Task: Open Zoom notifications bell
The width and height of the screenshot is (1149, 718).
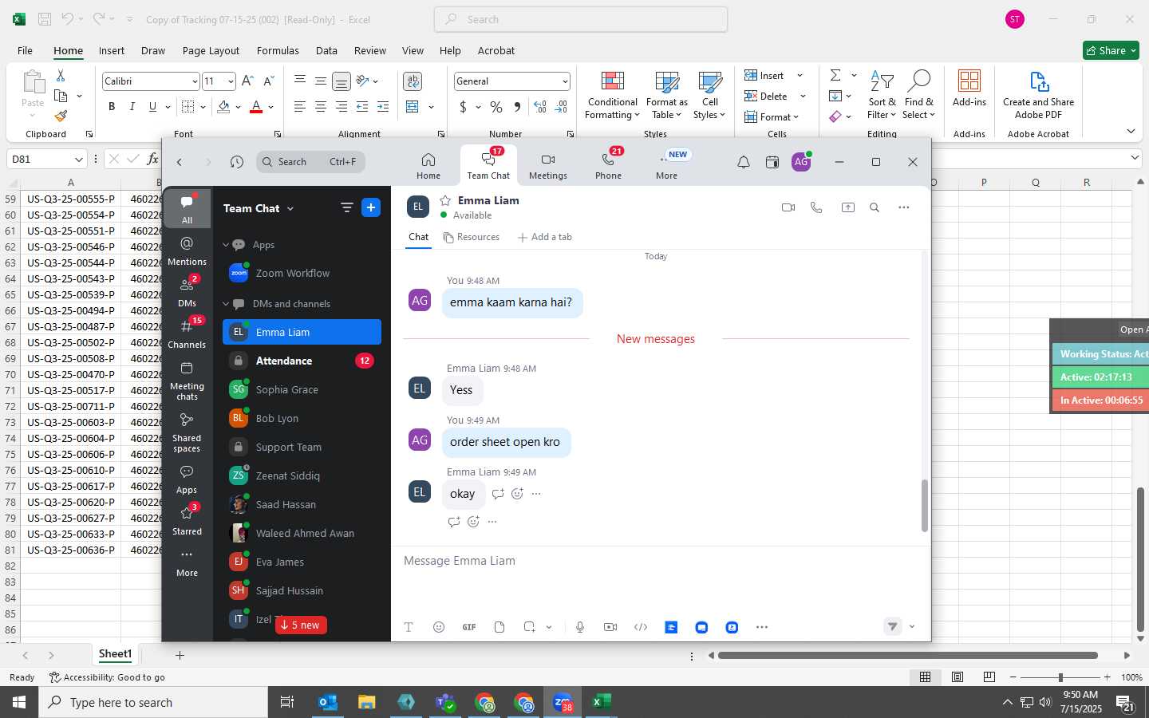Action: [743, 162]
